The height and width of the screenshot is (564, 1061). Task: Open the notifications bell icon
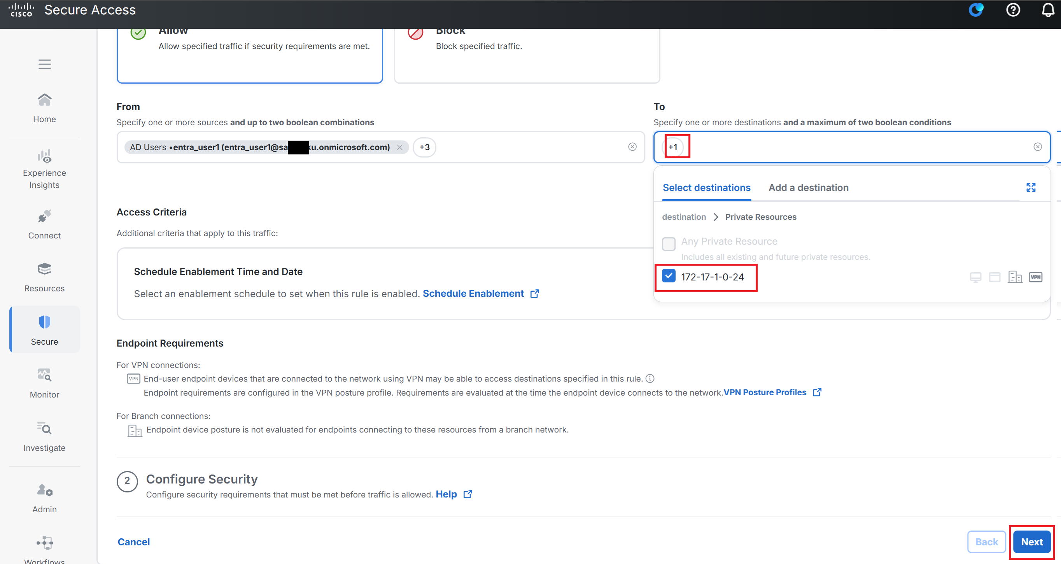pos(1047,10)
